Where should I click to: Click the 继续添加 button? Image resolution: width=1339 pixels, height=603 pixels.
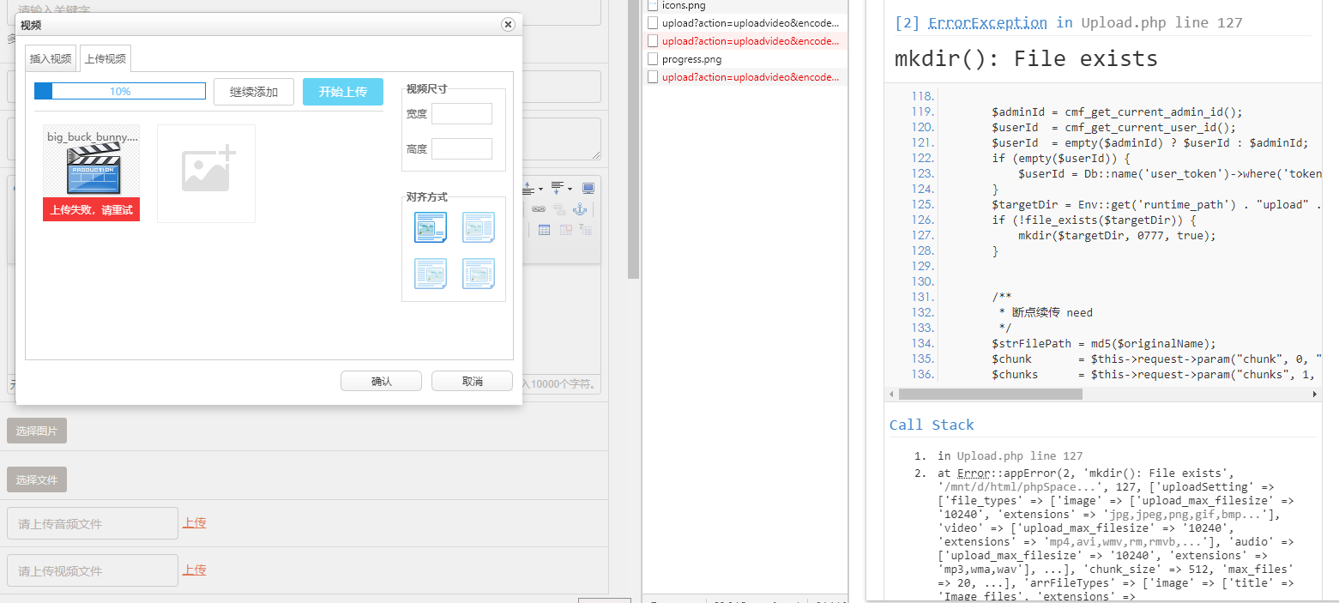(x=254, y=92)
